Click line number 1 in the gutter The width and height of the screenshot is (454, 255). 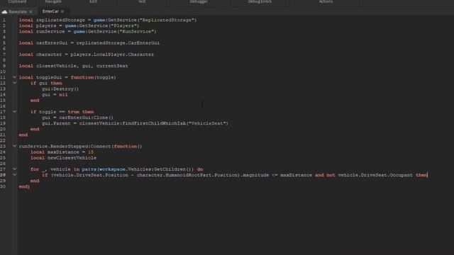pyautogui.click(x=4, y=20)
